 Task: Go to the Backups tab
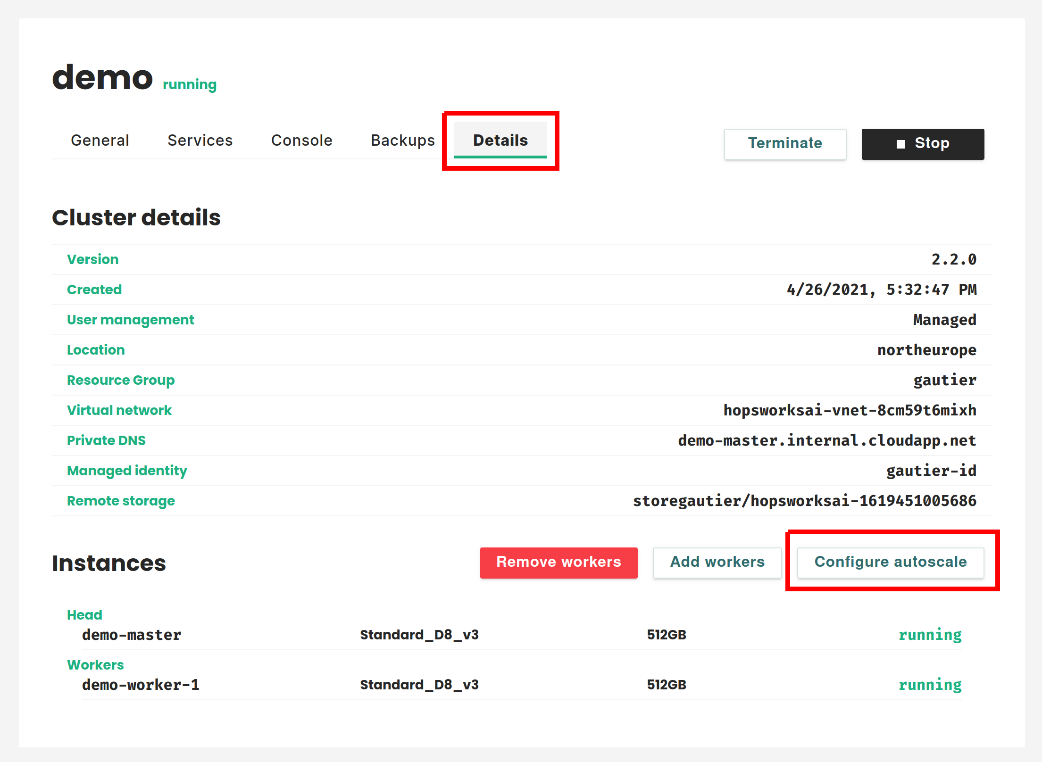tap(402, 140)
